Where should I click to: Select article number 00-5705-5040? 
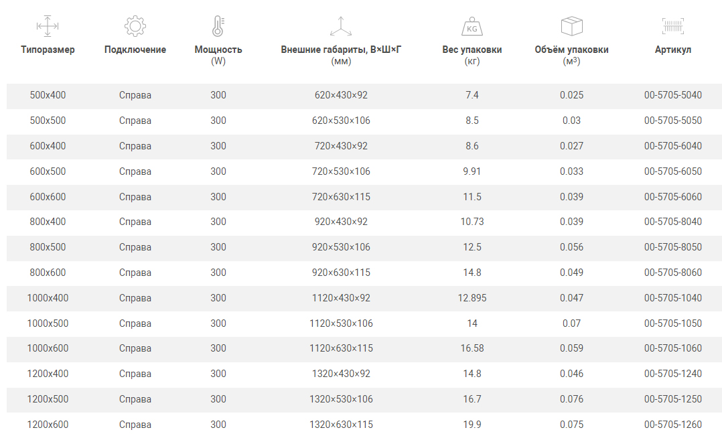pyautogui.click(x=672, y=95)
